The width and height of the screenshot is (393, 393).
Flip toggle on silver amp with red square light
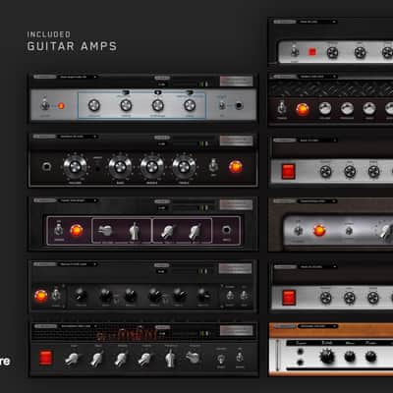[295, 51]
